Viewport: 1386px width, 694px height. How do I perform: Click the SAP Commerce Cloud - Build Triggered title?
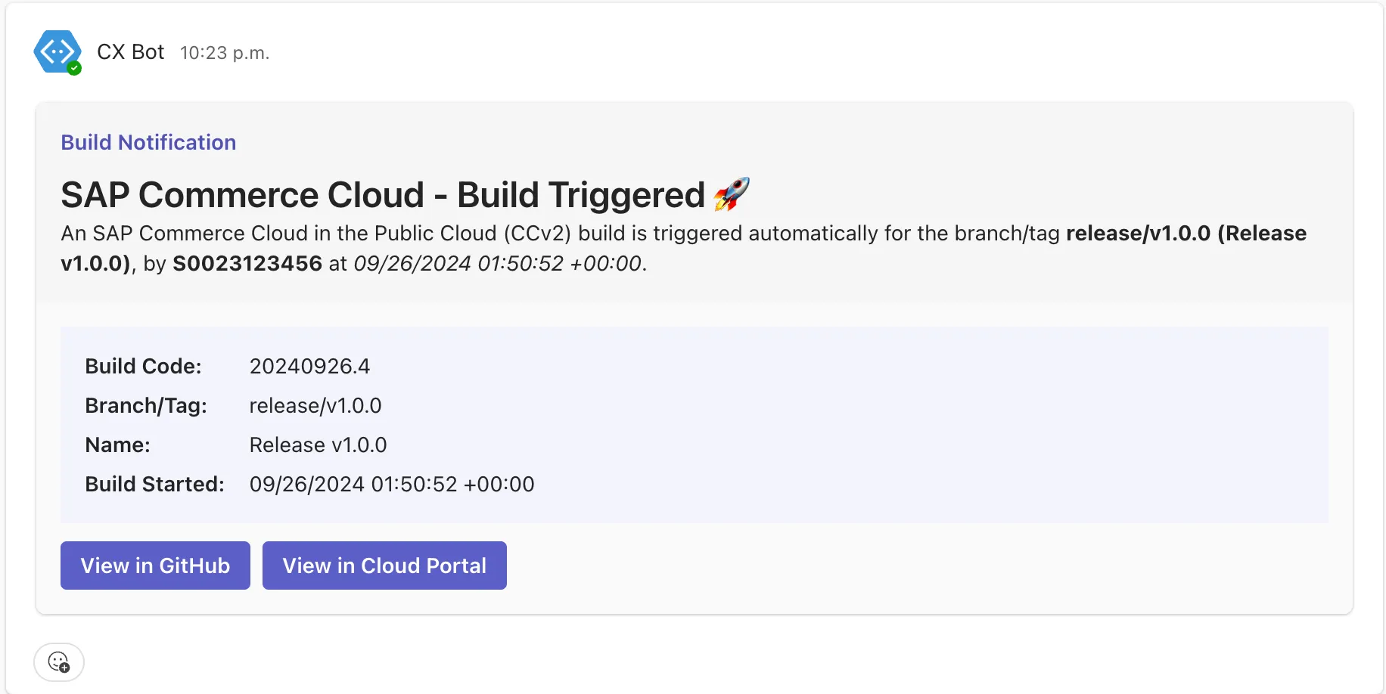pyautogui.click(x=382, y=195)
